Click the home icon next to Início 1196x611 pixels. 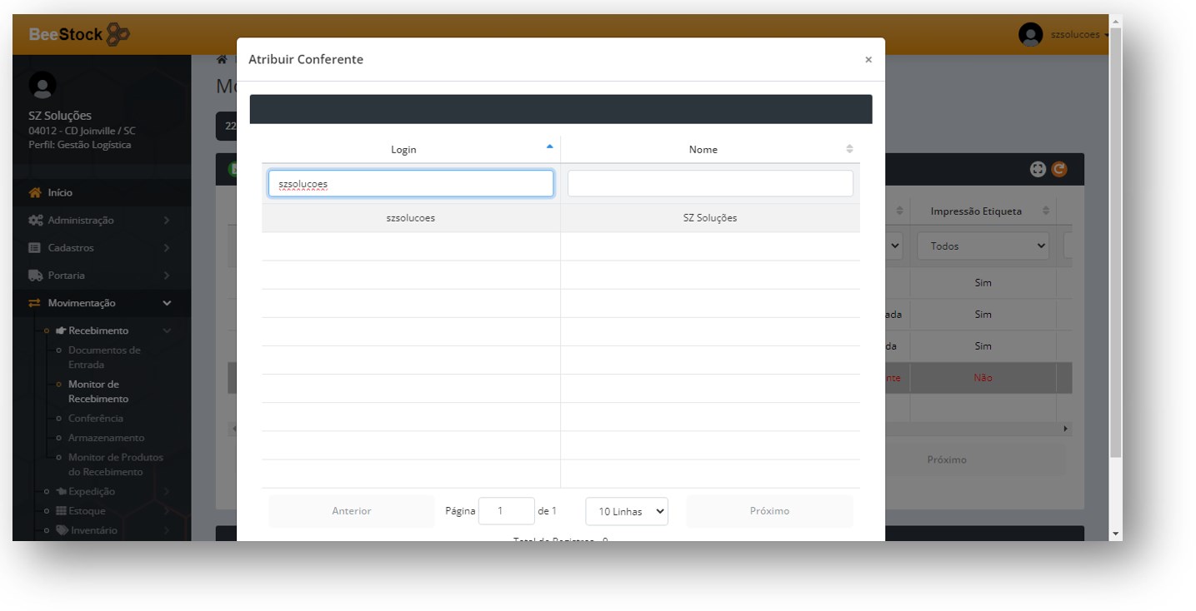point(35,192)
